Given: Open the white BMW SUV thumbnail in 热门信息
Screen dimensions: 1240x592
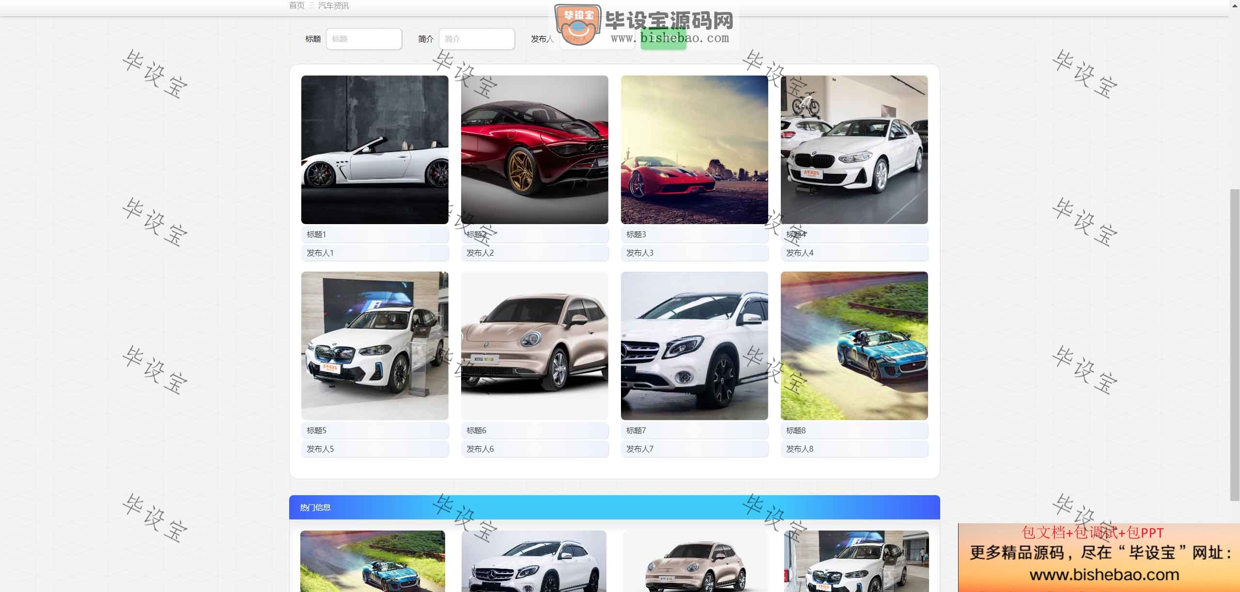Looking at the screenshot, I should click(x=856, y=561).
